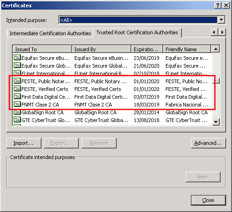Click the First Data Digital Ce... certificate icon

point(17,96)
